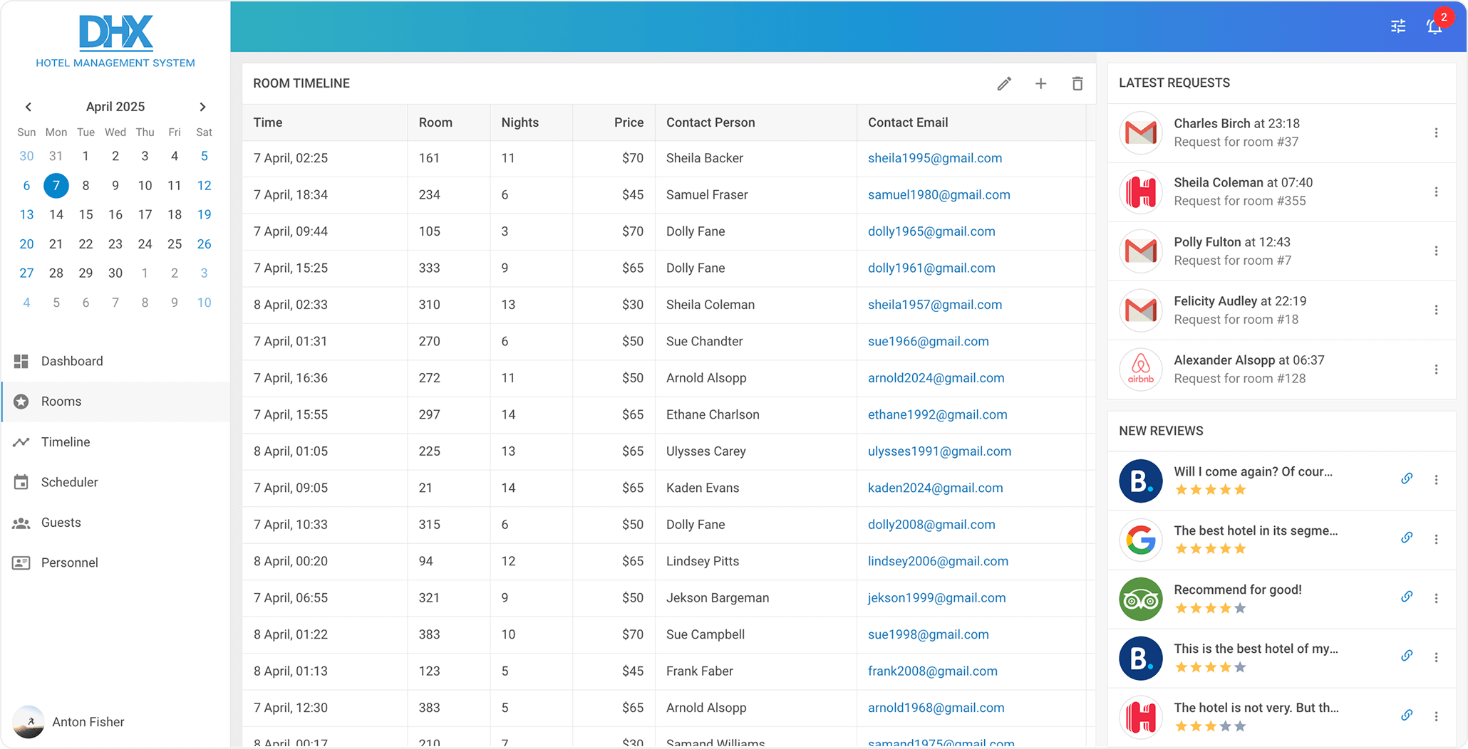Add a new entry with the plus icon

pos(1040,84)
